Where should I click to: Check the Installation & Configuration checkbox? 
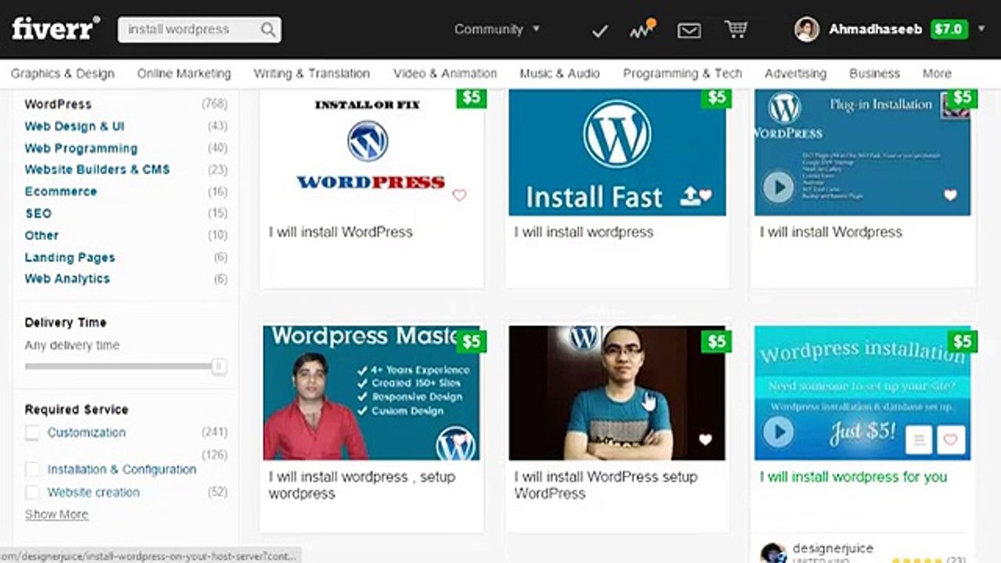tap(32, 470)
